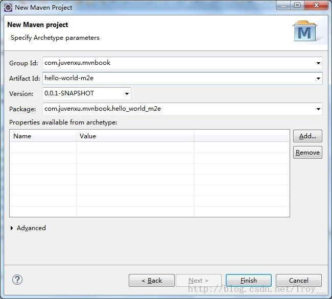
Task: Click the Eclipse icon in title bar
Action: 8,8
